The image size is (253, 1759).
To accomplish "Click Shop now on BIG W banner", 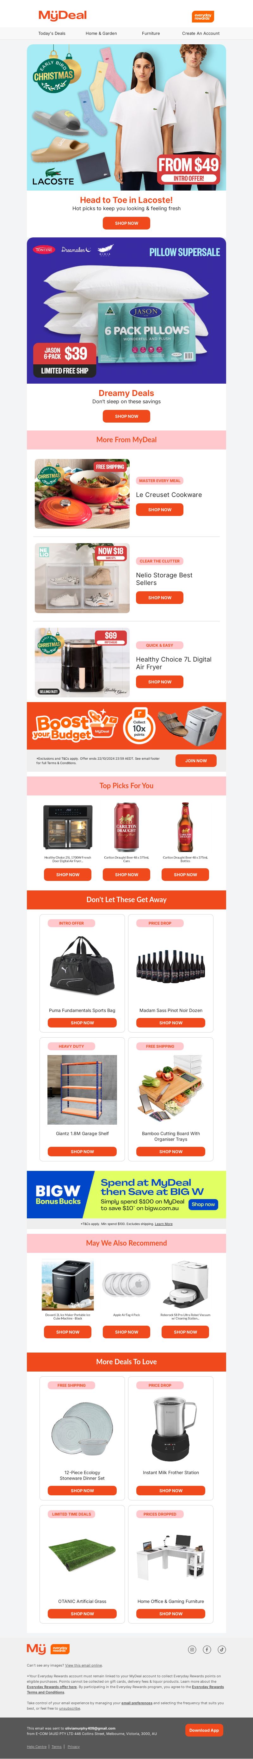I will [x=202, y=1204].
